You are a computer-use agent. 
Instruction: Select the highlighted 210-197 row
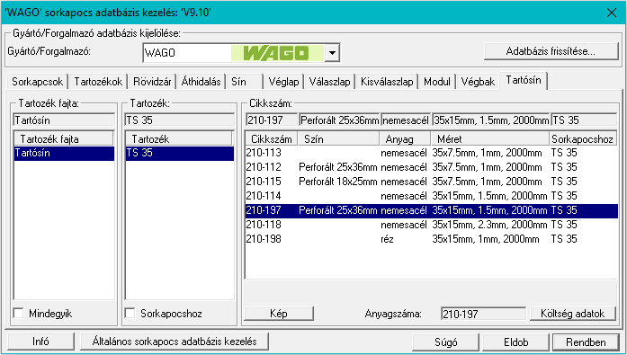pos(432,210)
